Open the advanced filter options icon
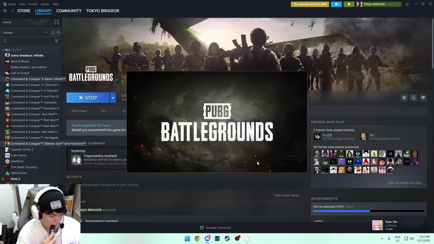Viewport: 434px width, 244px height. tap(56, 41)
